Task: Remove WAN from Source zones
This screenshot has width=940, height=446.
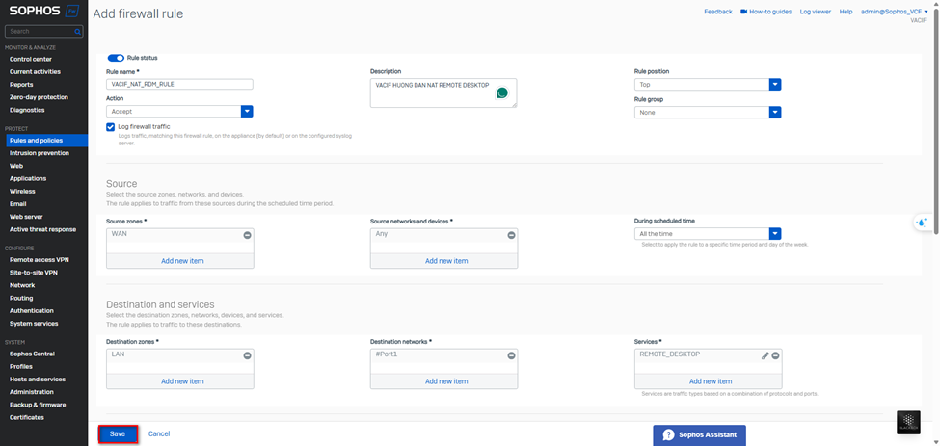Action: point(247,235)
